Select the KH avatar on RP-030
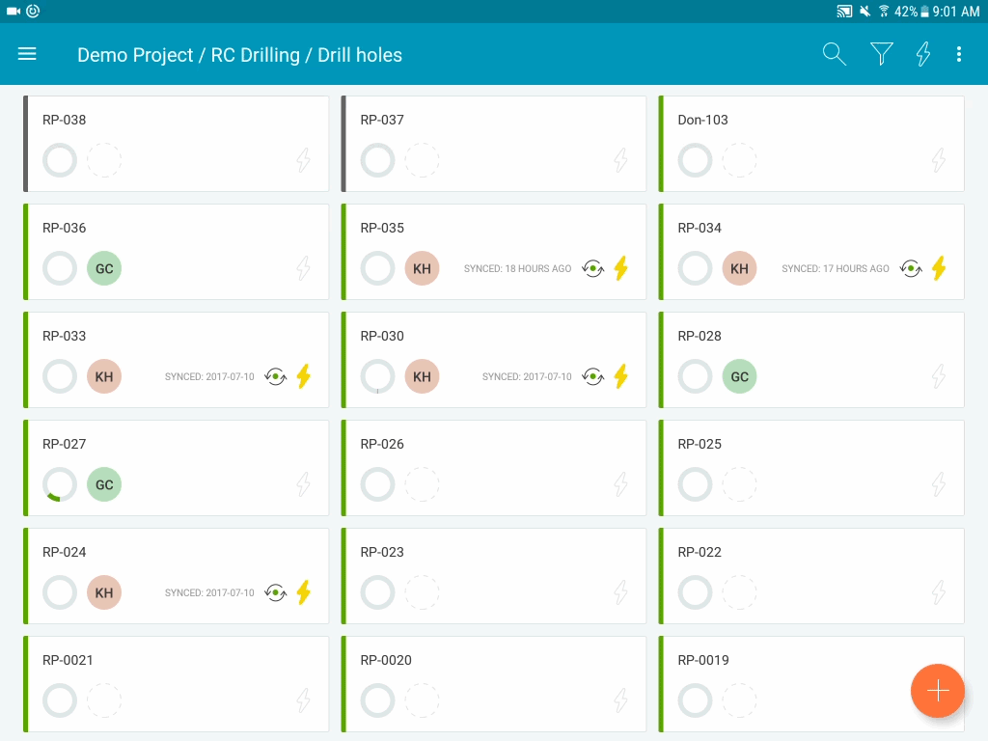Viewport: 988px width, 741px height. pyautogui.click(x=422, y=376)
